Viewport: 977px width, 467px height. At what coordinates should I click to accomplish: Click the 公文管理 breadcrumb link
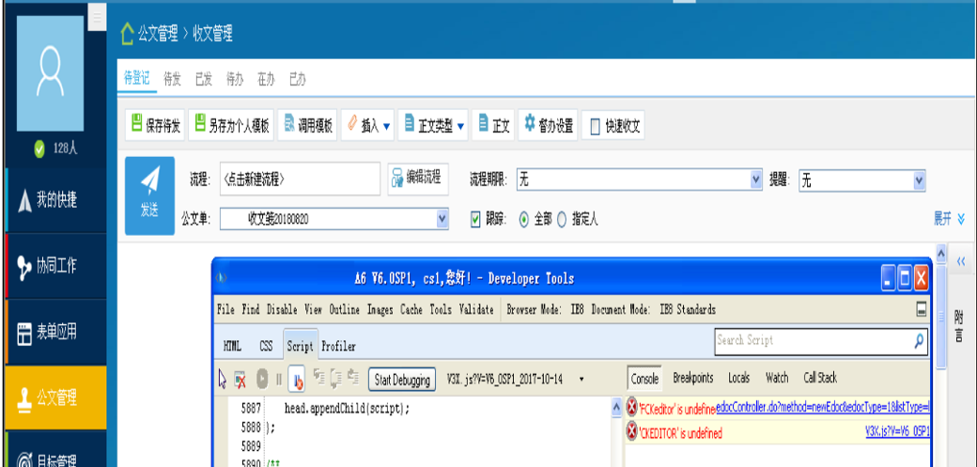coord(158,34)
